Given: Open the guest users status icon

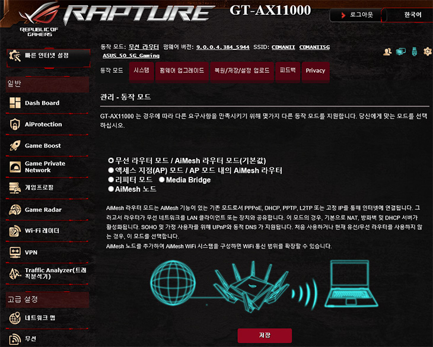Looking at the screenshot, I should pyautogui.click(x=387, y=52).
